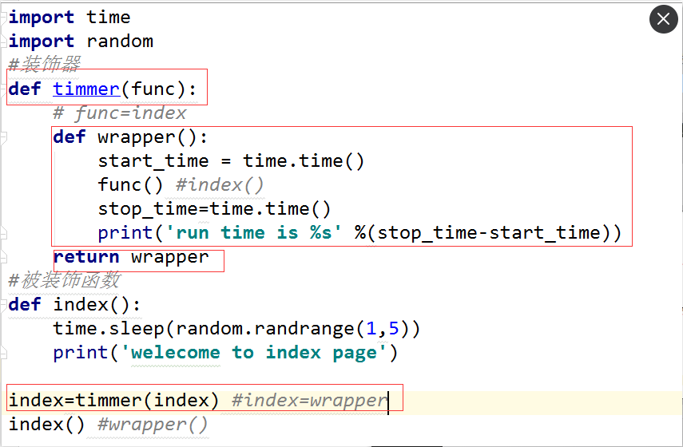Click the 'import random' line
Screen dimensions: 683x447
click(81, 42)
